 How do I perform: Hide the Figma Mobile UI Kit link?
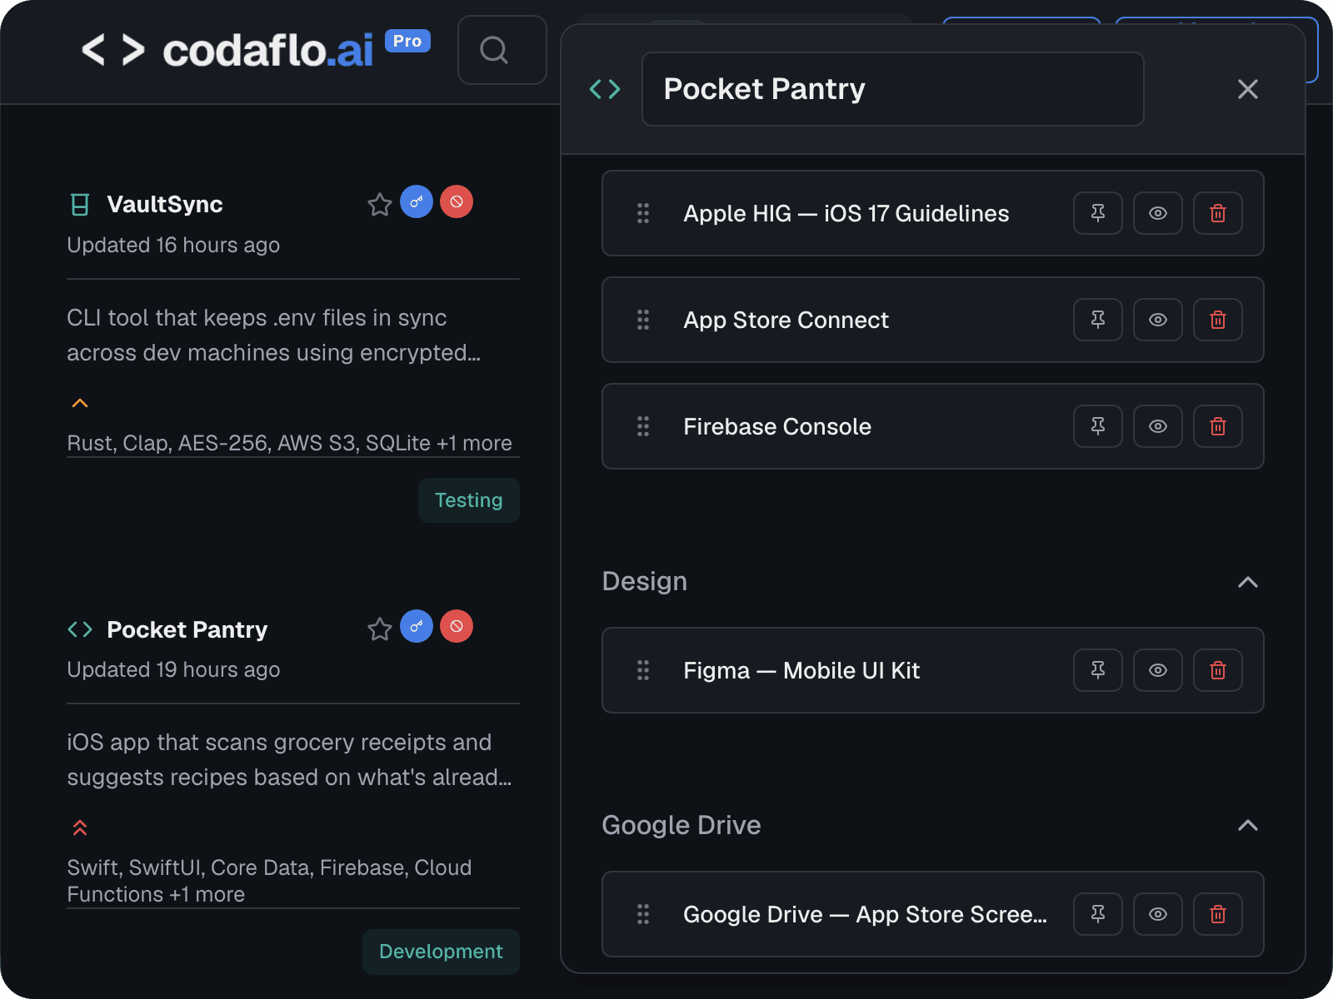1157,670
